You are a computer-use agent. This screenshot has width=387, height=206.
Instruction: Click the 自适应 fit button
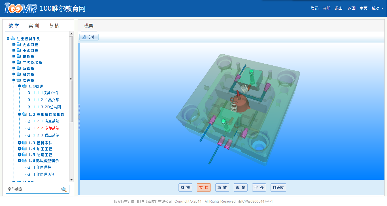pyautogui.click(x=278, y=187)
